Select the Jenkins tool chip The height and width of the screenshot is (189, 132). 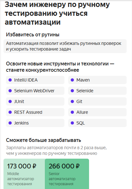click(35, 123)
